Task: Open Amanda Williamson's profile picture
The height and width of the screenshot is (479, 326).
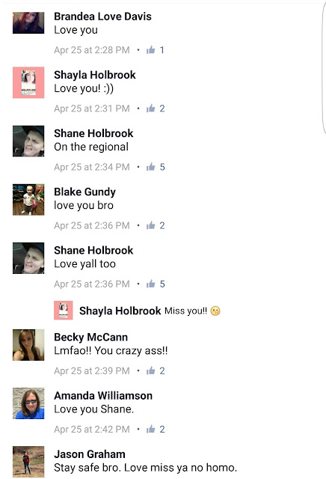Action: 28,403
